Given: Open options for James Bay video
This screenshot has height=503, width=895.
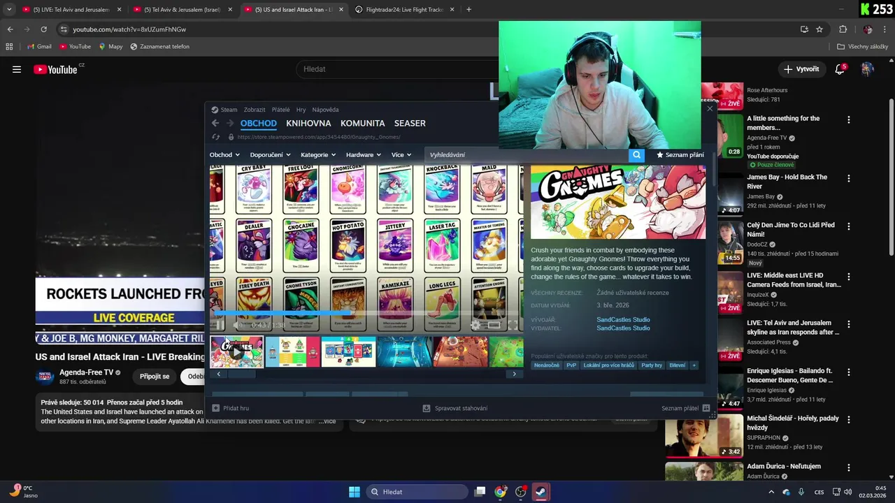Looking at the screenshot, I should click(x=849, y=179).
